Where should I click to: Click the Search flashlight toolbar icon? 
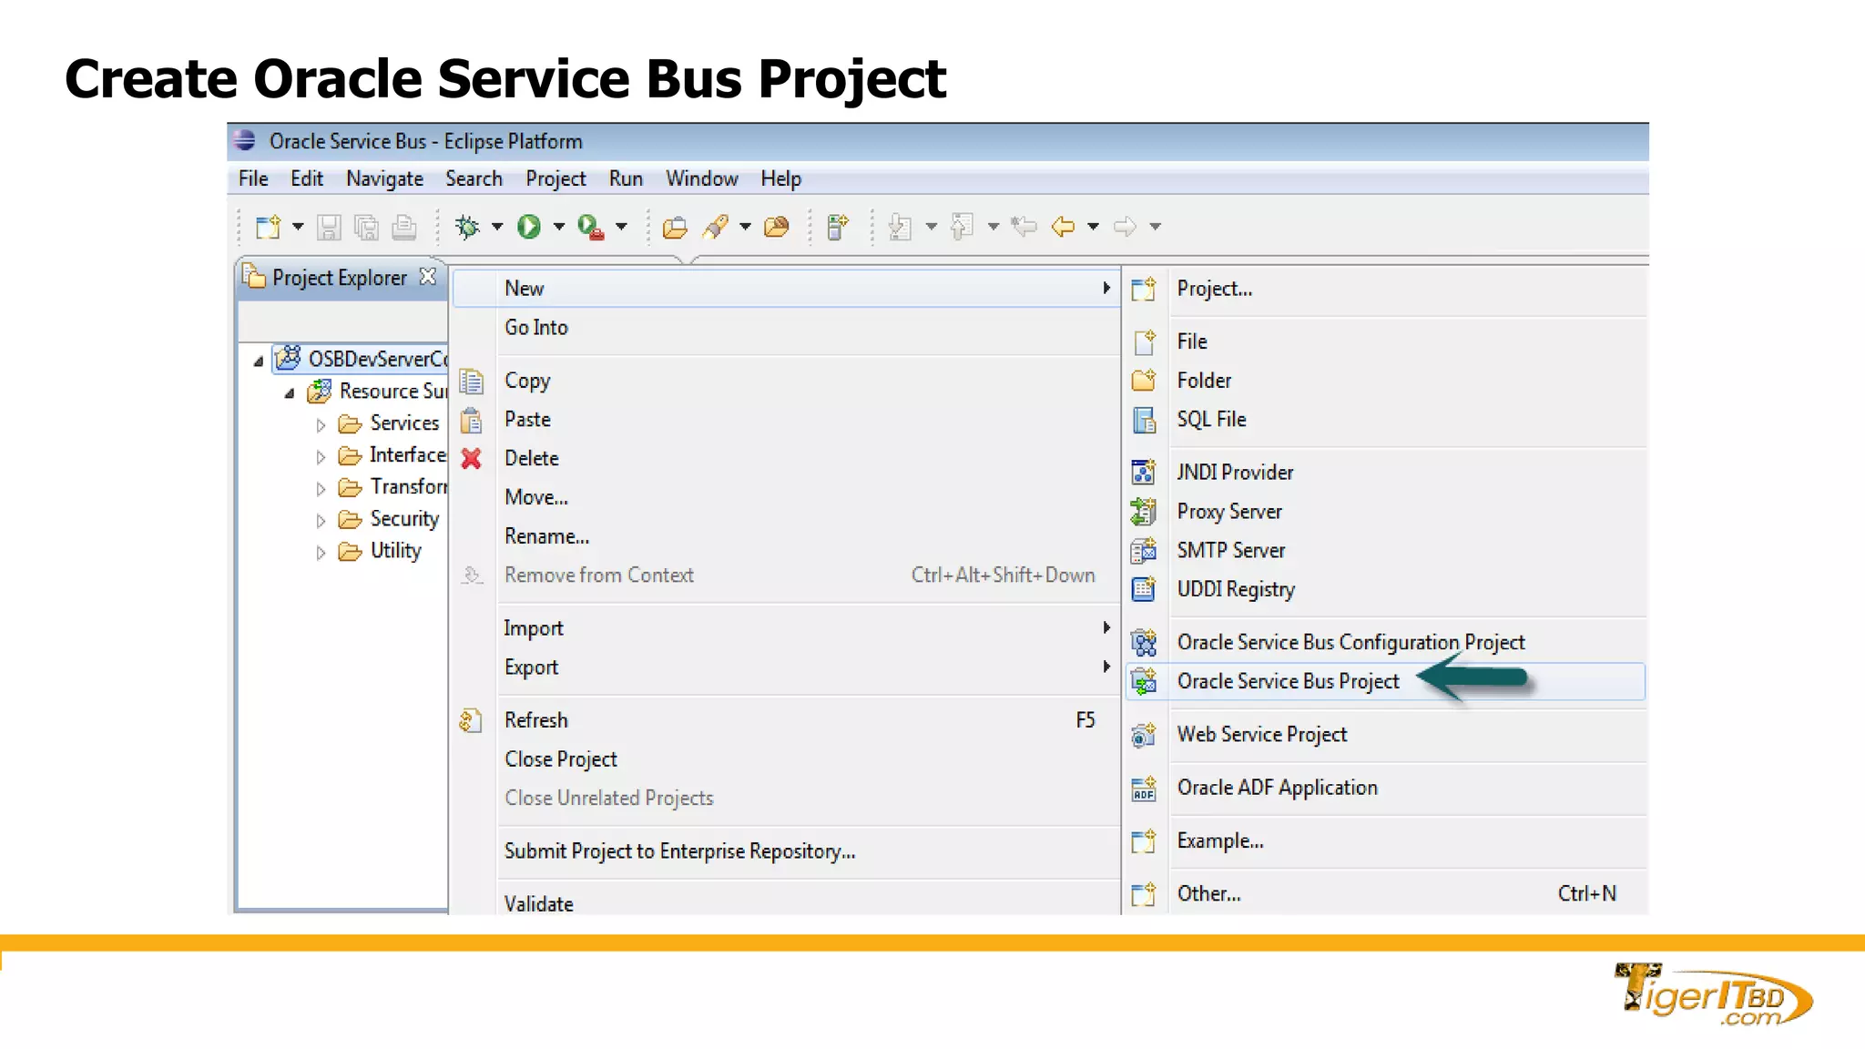point(716,227)
